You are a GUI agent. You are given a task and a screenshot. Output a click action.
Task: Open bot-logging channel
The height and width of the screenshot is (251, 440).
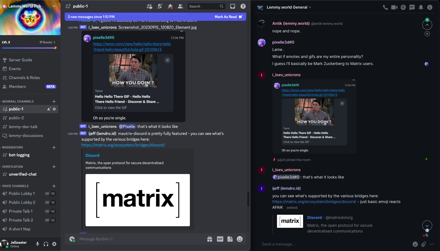[29, 155]
